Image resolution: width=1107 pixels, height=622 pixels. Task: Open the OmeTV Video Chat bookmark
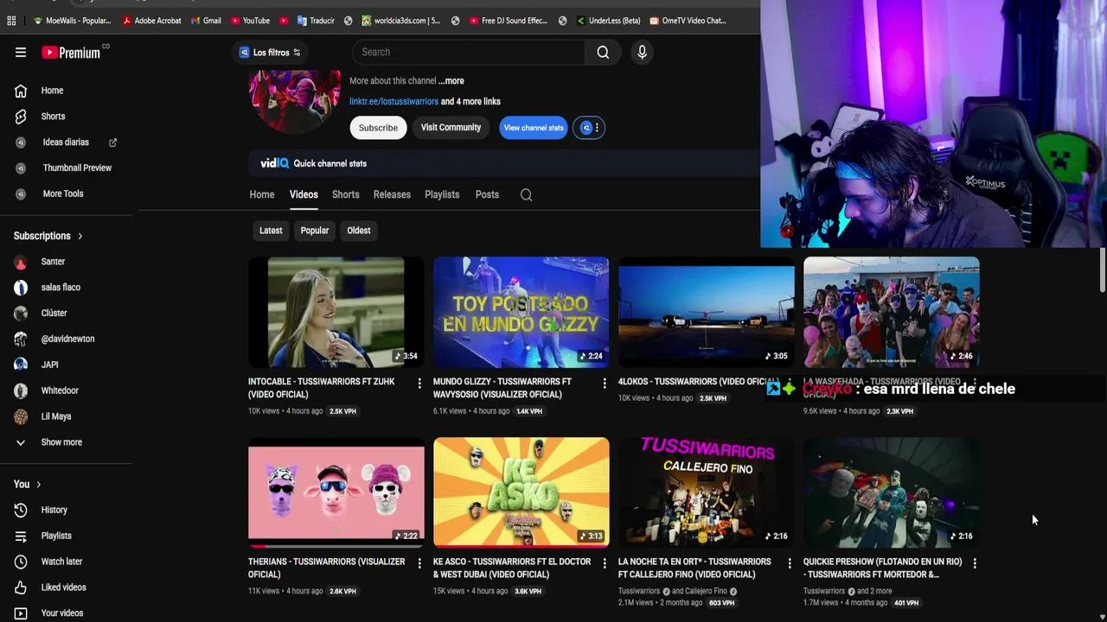tap(688, 21)
